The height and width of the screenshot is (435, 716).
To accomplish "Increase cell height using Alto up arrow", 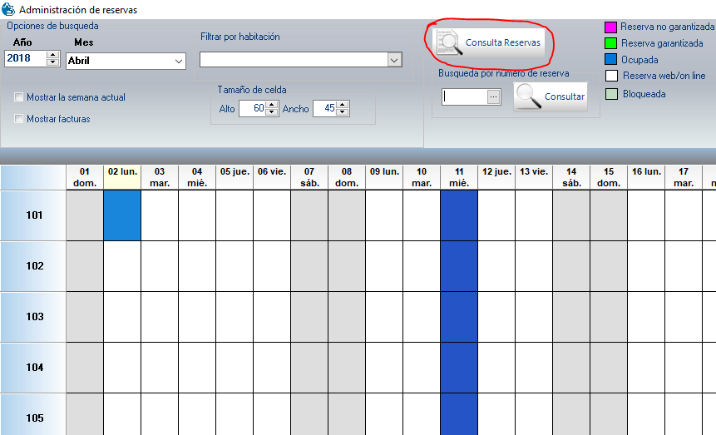I will coord(271,105).
